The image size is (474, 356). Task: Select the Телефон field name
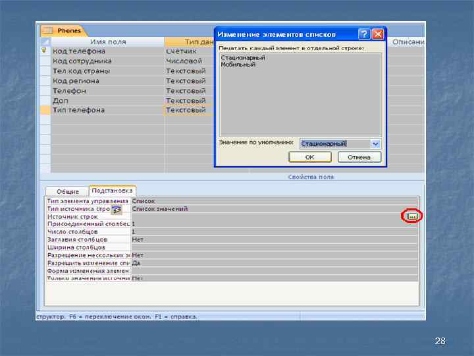pyautogui.click(x=69, y=91)
